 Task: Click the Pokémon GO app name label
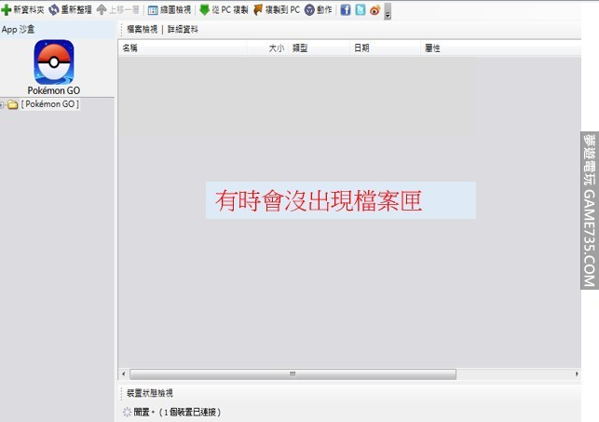[54, 90]
